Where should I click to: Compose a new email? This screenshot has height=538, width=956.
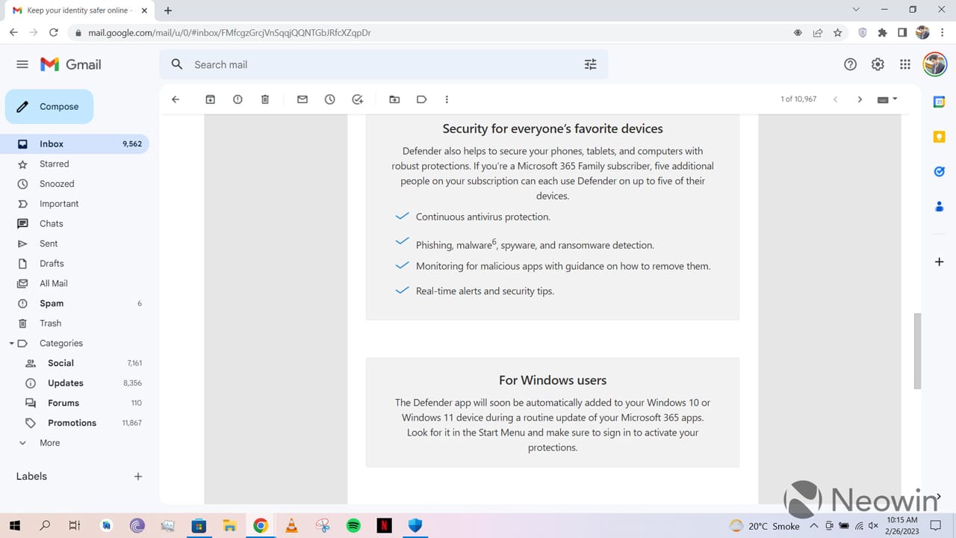coord(49,107)
